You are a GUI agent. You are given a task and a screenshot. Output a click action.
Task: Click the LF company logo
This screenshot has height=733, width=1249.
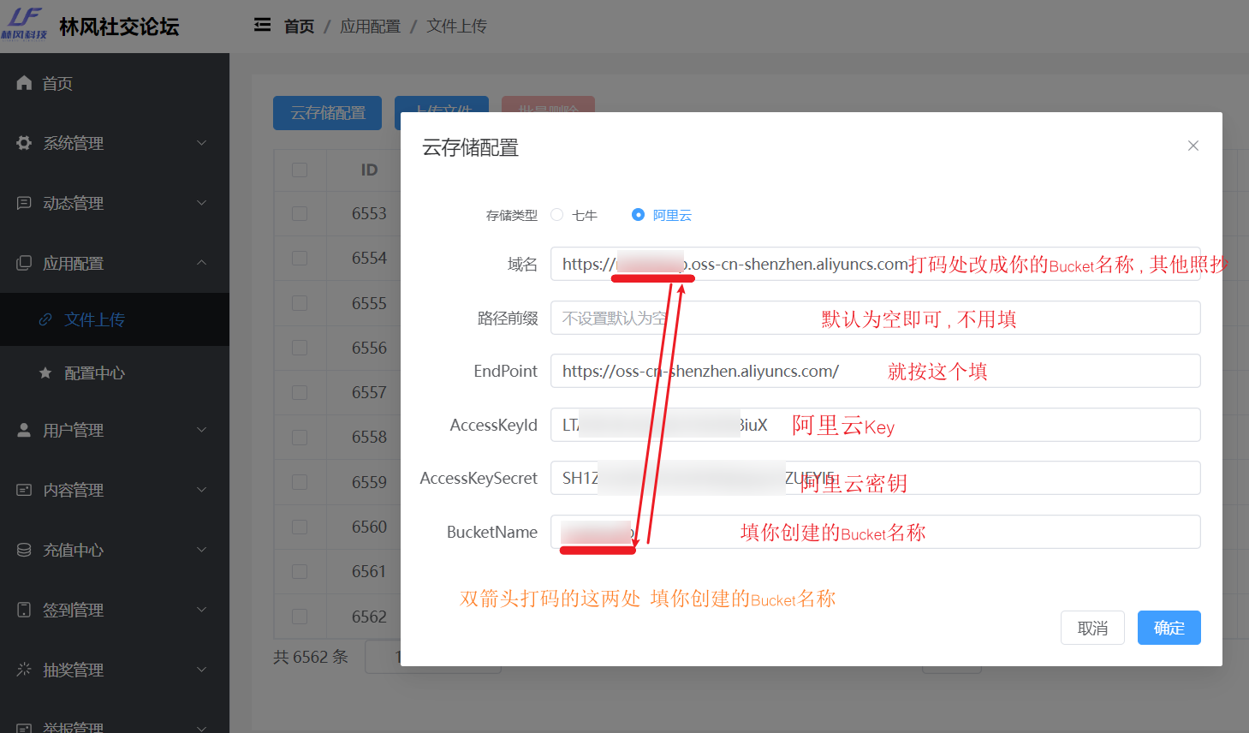point(24,23)
